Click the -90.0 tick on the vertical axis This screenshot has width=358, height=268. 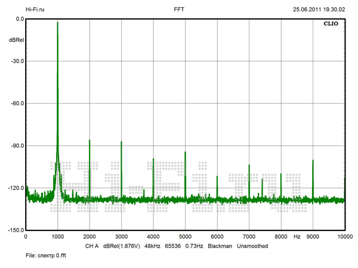coord(17,146)
